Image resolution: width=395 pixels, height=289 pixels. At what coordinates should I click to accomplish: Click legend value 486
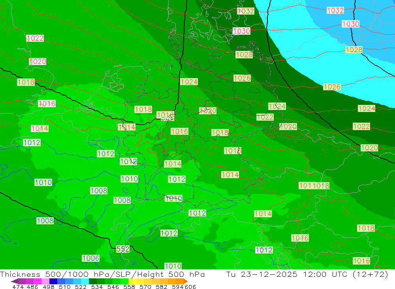point(32,287)
